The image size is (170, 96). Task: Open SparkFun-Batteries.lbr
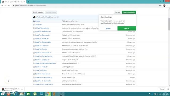(x=42, y=35)
